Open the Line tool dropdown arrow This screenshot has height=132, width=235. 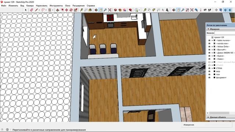click(x=39, y=10)
